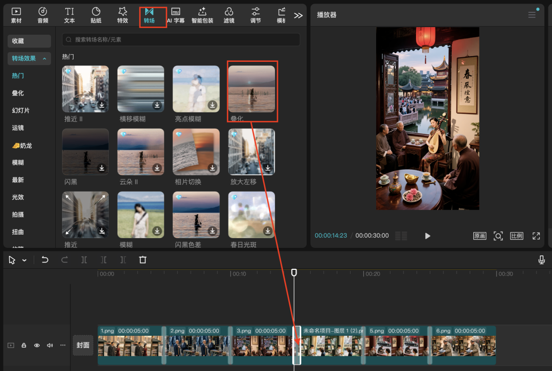
Task: Click the delete trash icon in timeline toolbar
Action: [143, 260]
